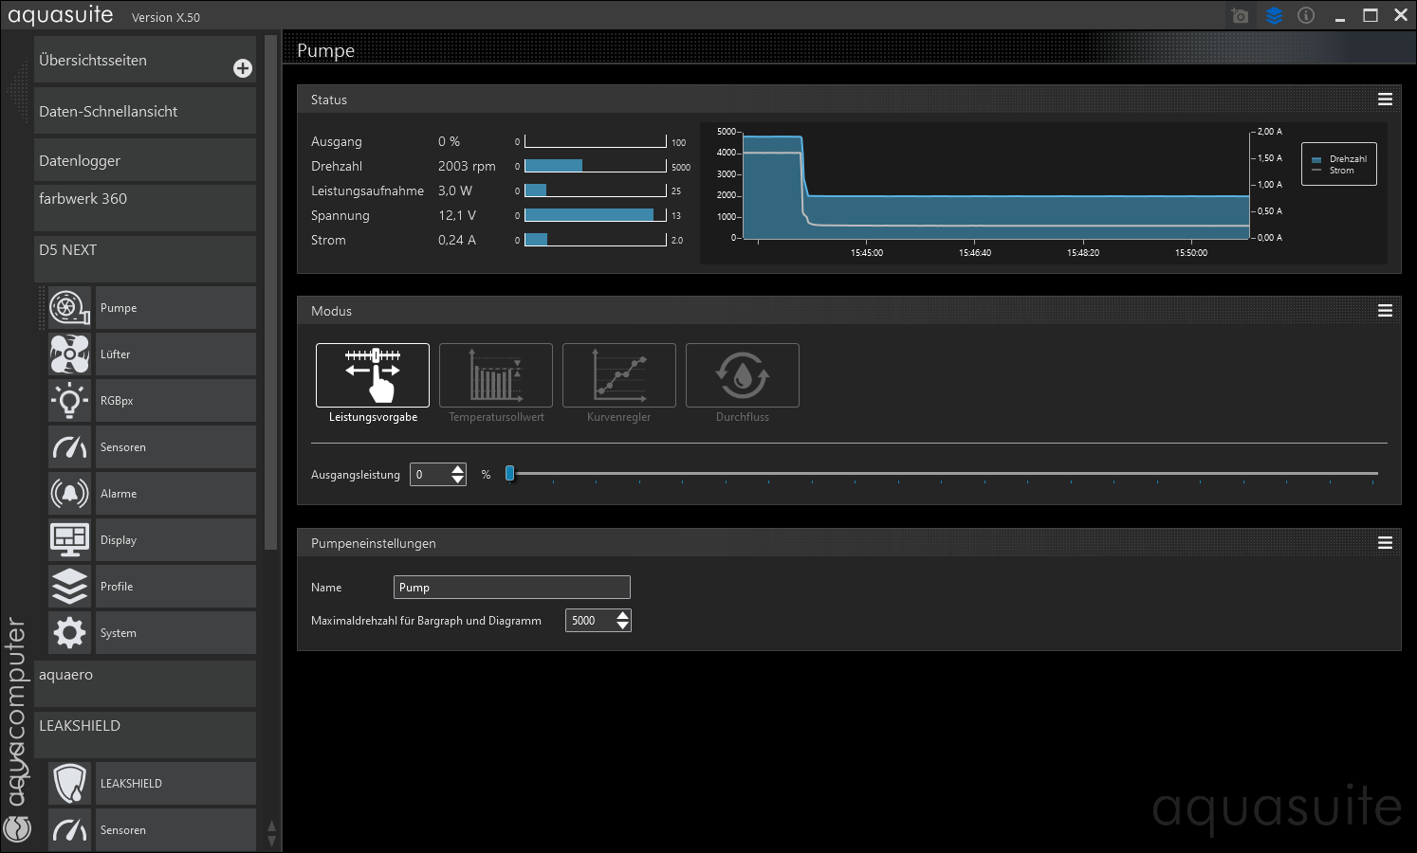Open the Pumpe page icon

tap(69, 308)
